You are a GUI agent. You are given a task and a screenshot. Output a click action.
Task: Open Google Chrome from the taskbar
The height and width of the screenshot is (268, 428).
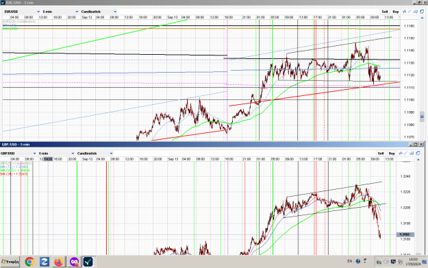[29, 262]
